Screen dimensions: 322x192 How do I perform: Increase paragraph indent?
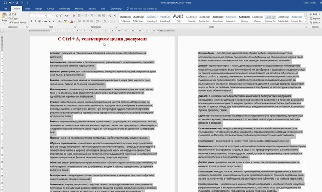104,16
